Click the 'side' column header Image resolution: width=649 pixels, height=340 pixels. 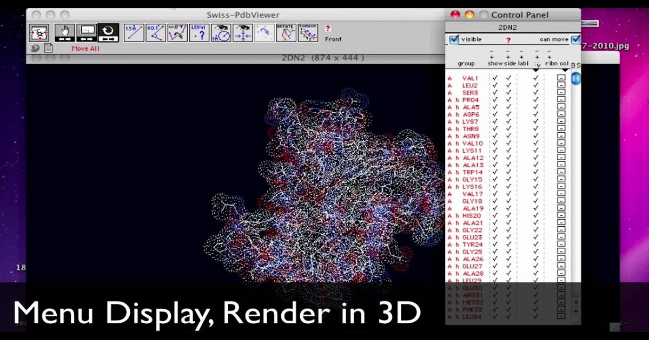click(x=510, y=64)
